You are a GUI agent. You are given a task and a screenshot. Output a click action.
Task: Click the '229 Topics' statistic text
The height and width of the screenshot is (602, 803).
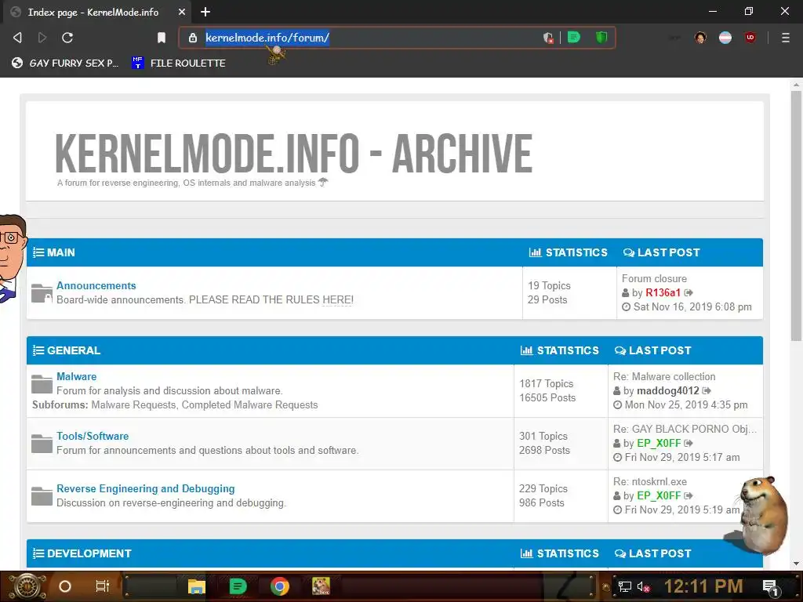[x=543, y=488]
